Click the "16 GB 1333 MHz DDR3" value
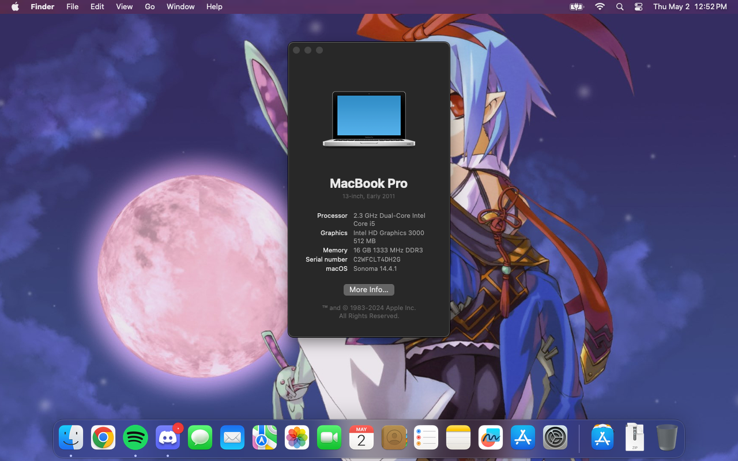This screenshot has height=461, width=738. coord(388,250)
